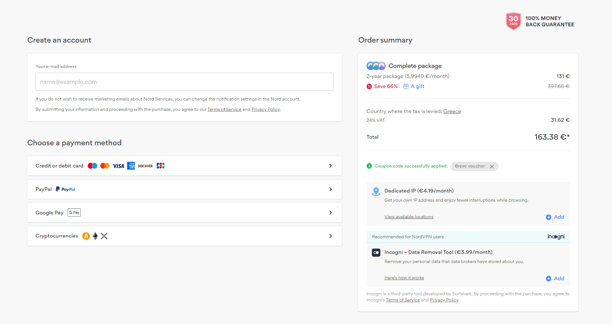This screenshot has width=612, height=324.
Task: Click the gift box icon
Action: click(406, 86)
